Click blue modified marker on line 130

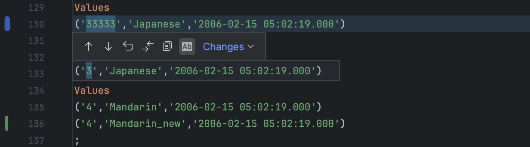(7, 24)
